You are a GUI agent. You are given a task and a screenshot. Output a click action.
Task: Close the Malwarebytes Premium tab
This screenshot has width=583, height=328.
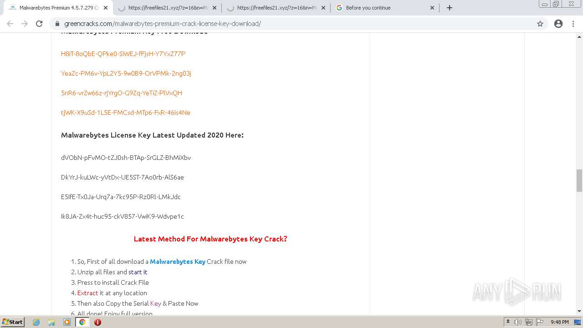click(x=106, y=8)
